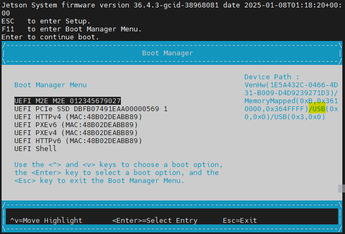Click the Device Path label
The width and height of the screenshot is (345, 234).
pos(272,77)
